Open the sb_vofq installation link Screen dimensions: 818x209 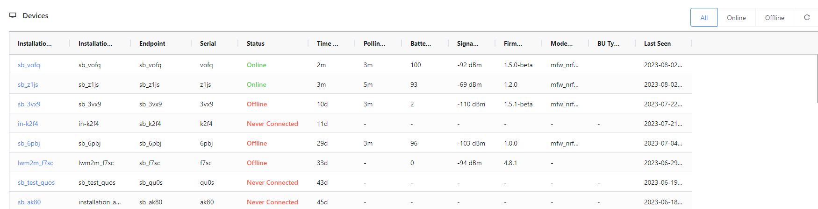tap(29, 65)
